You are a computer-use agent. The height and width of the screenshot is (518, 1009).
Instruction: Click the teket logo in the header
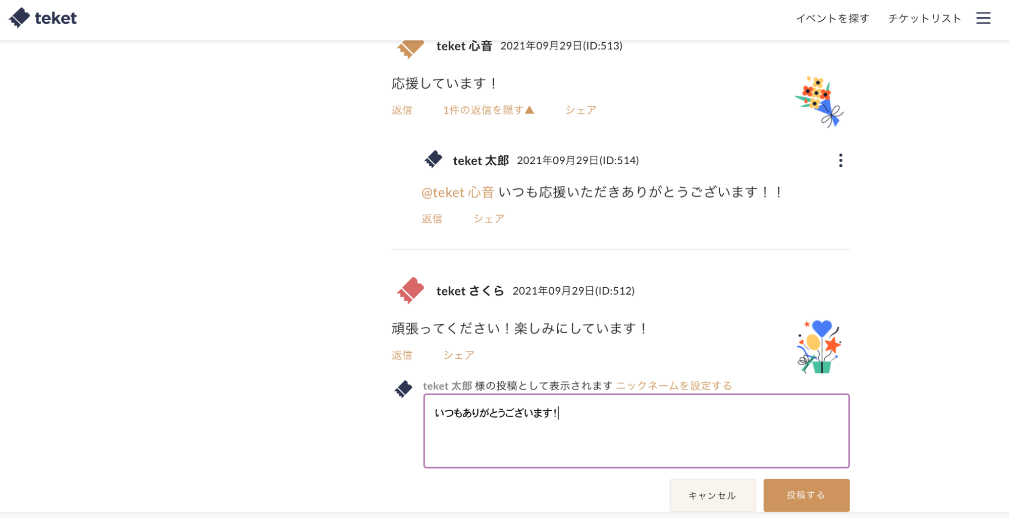point(43,17)
